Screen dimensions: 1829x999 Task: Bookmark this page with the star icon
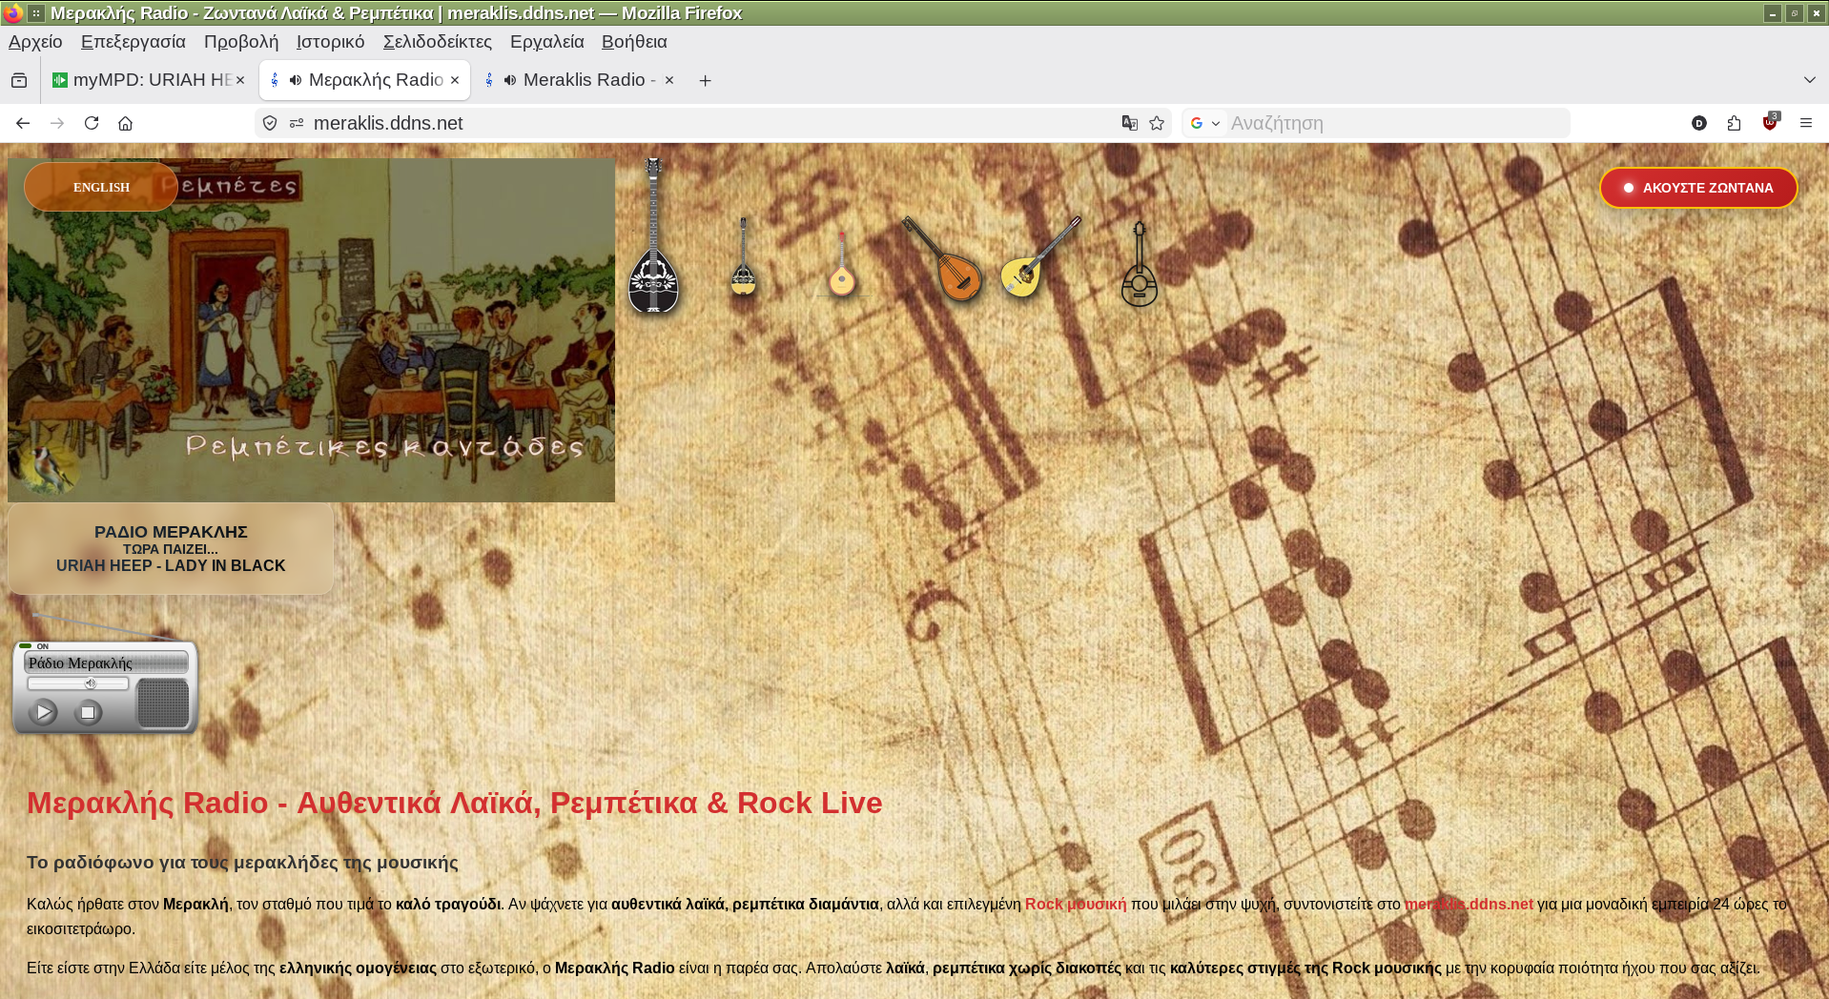(x=1157, y=123)
